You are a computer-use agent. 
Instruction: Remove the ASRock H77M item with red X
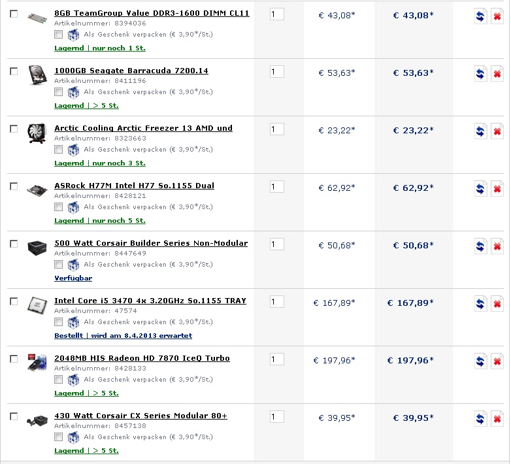click(x=497, y=189)
